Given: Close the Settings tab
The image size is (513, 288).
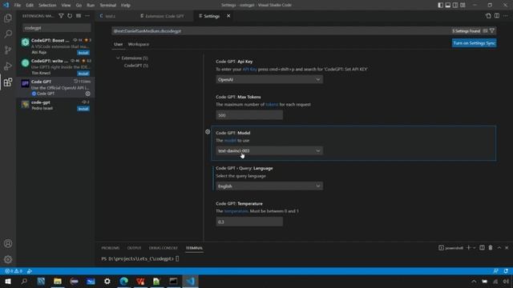Looking at the screenshot, I should [228, 16].
